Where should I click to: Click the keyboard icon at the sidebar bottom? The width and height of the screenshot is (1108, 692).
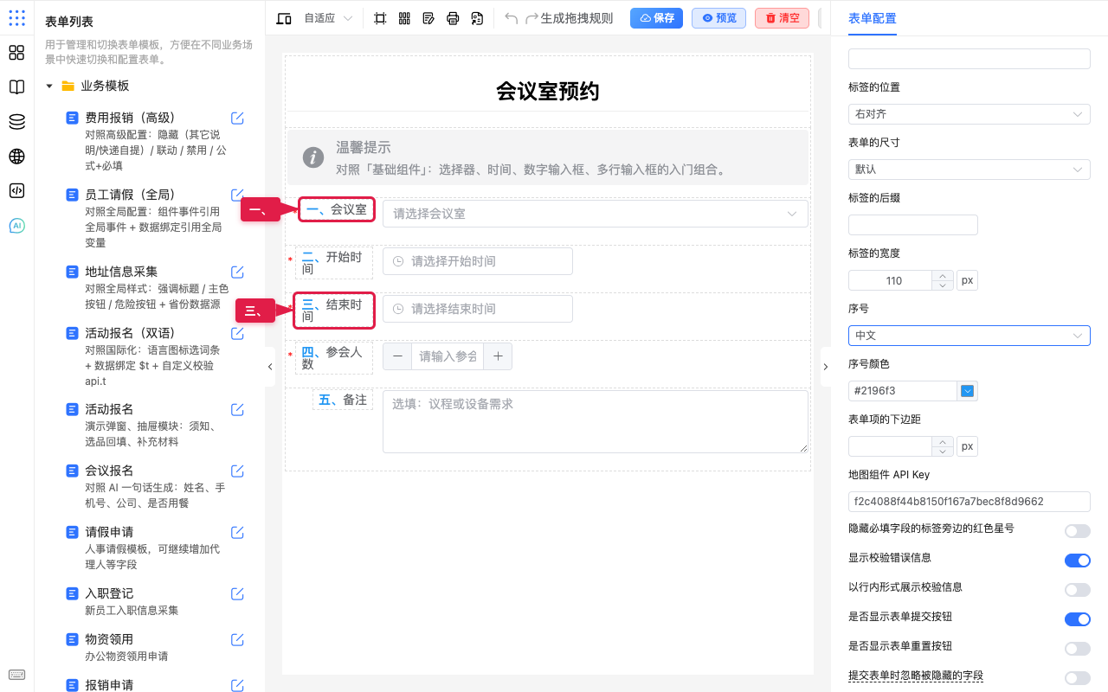pos(16,675)
